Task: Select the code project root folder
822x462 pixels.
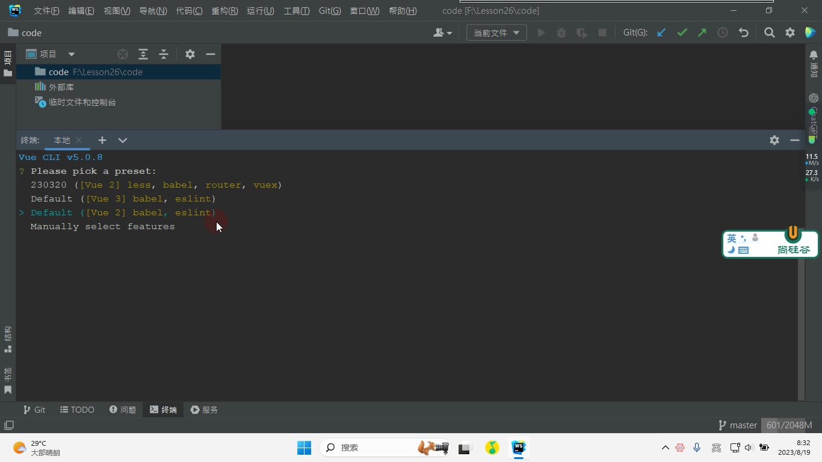Action: [x=119, y=72]
